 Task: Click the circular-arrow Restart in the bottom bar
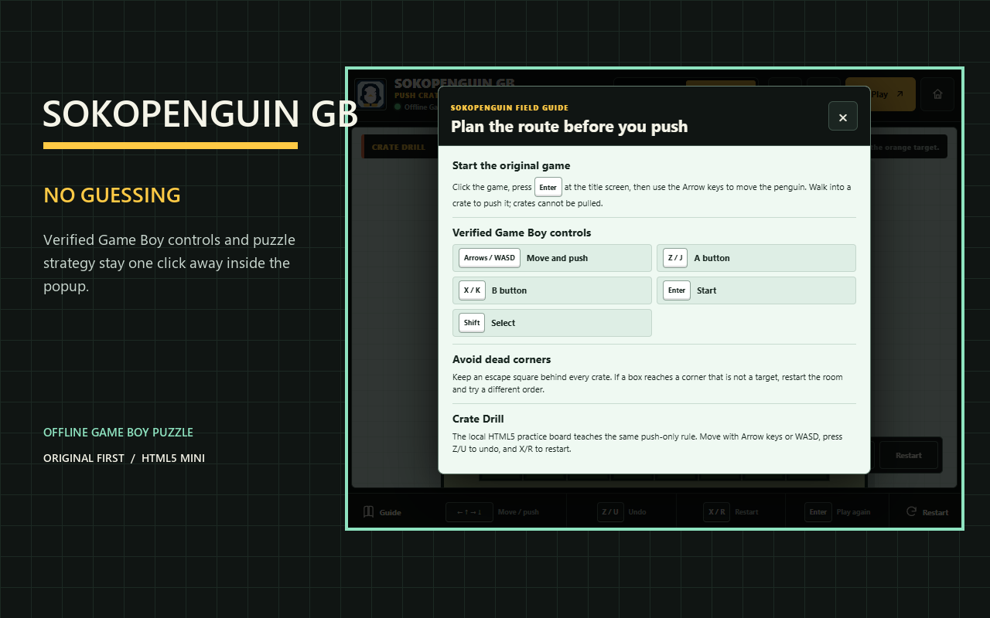click(927, 512)
